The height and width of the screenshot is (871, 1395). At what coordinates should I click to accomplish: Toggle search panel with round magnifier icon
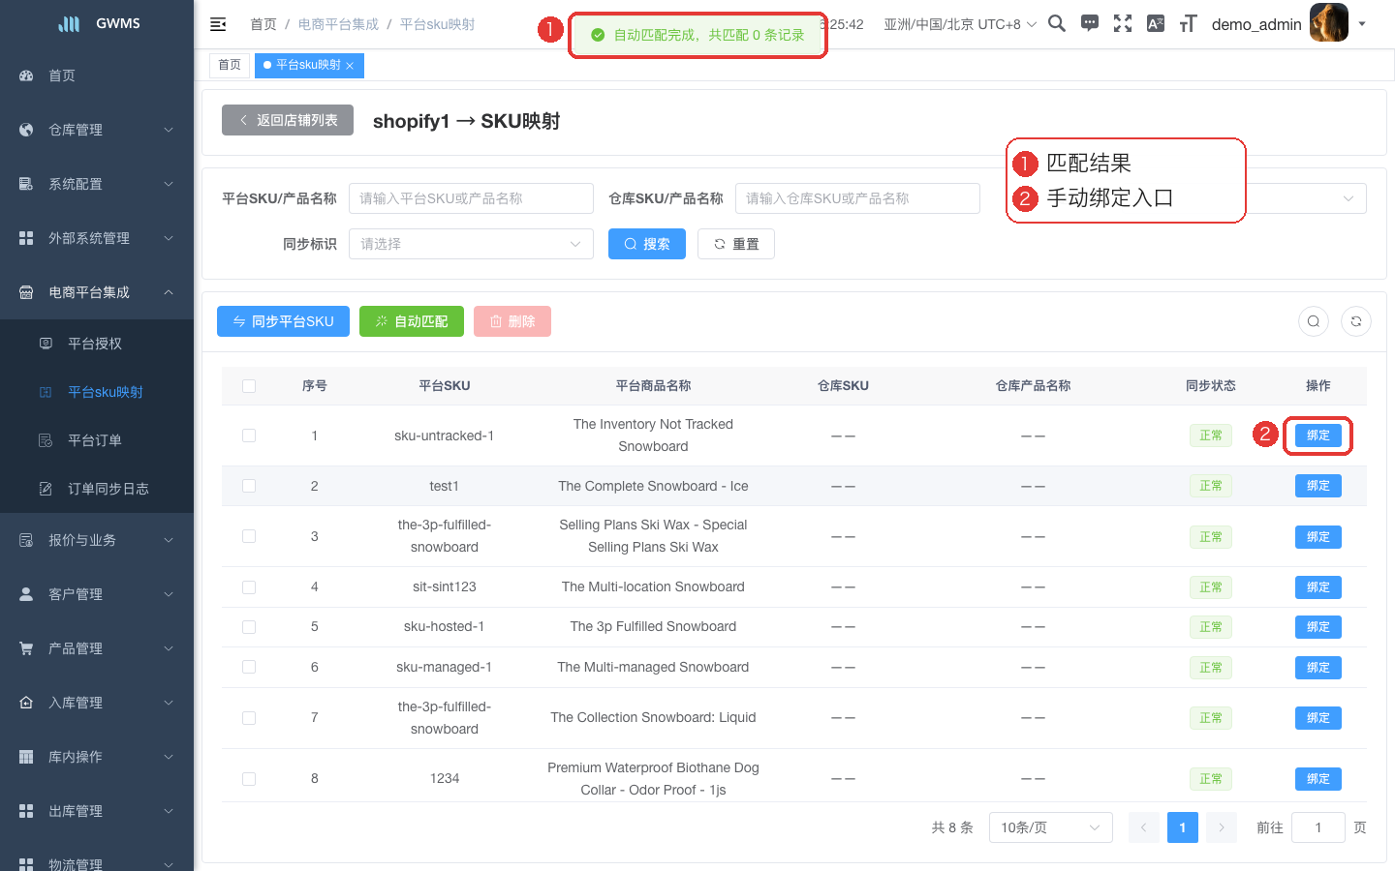[x=1314, y=321]
